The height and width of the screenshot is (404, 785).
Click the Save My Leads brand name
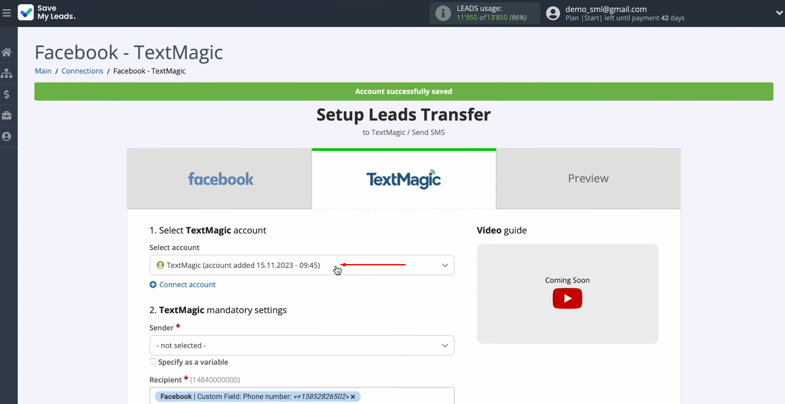(56, 12)
